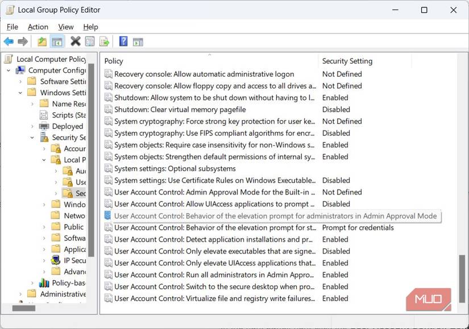This screenshot has width=469, height=329.
Task: Click the Export List toolbar icon
Action: click(104, 41)
